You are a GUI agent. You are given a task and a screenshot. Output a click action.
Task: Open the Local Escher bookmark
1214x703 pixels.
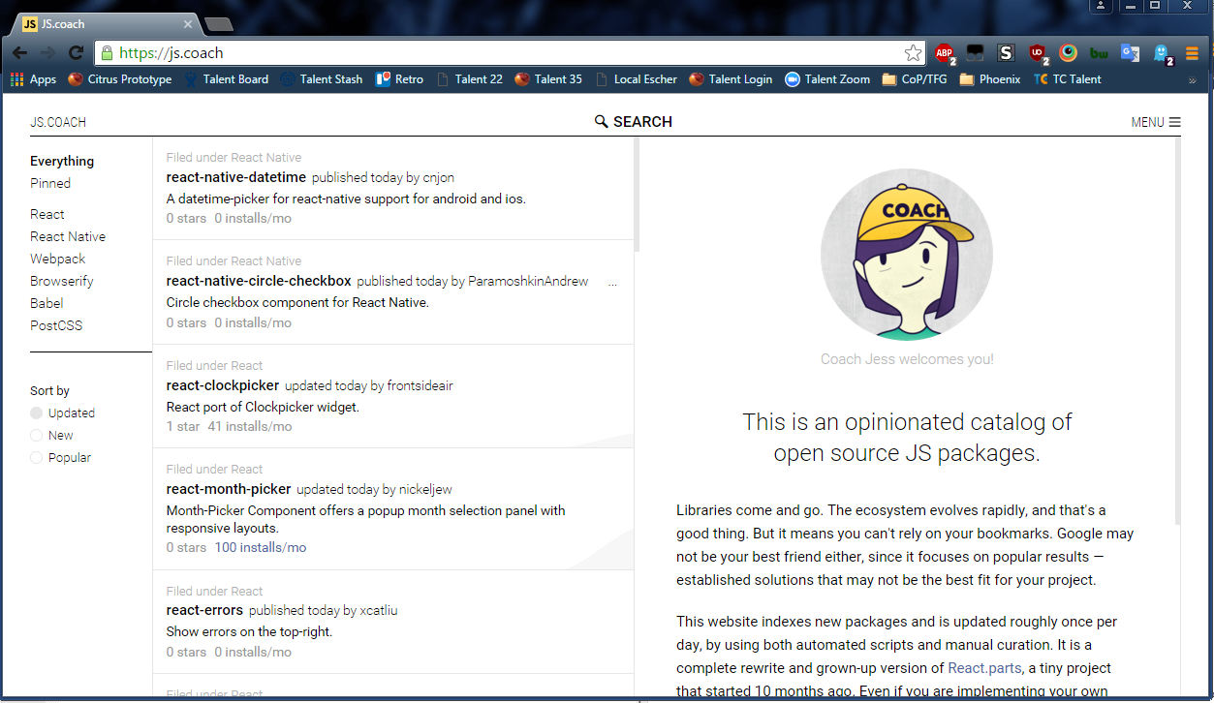[x=637, y=79]
